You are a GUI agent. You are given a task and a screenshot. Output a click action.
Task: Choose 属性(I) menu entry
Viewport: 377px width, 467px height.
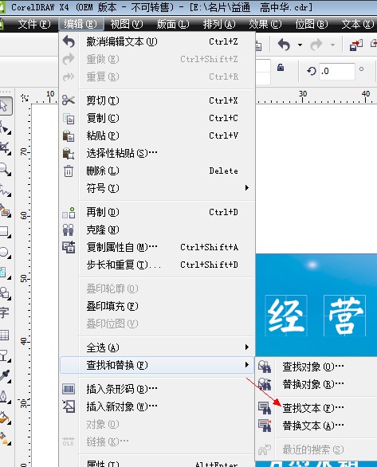point(158,463)
